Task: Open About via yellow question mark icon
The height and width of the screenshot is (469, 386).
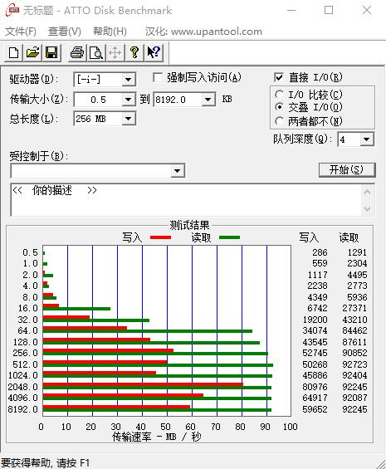Action: tap(134, 52)
